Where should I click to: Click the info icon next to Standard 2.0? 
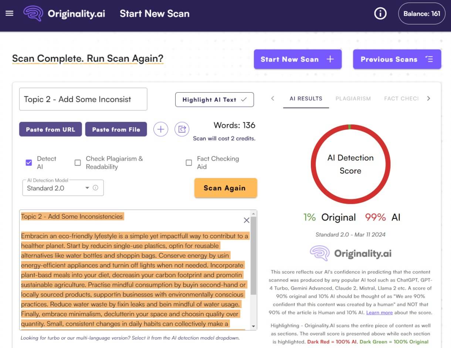point(95,188)
